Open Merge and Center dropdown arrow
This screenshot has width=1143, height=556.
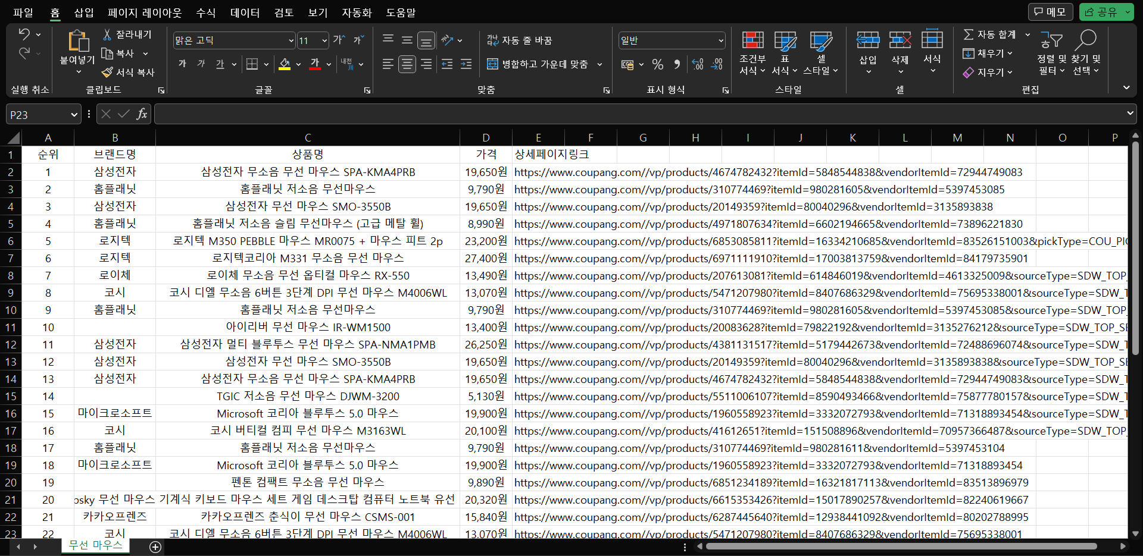[x=599, y=64]
